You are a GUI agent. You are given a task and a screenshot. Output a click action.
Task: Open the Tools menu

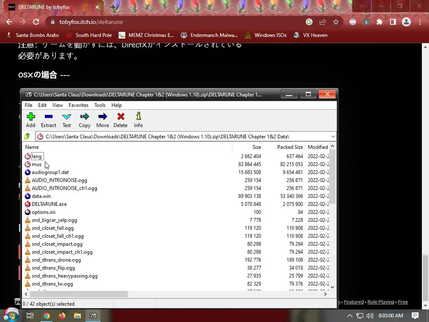click(x=100, y=105)
